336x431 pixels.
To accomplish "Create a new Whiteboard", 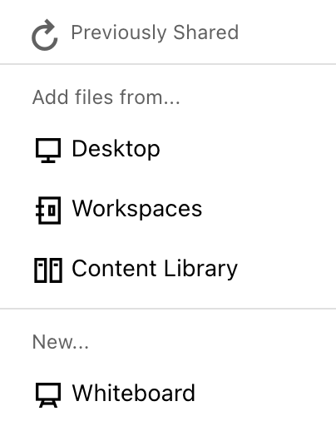I will [168, 394].
